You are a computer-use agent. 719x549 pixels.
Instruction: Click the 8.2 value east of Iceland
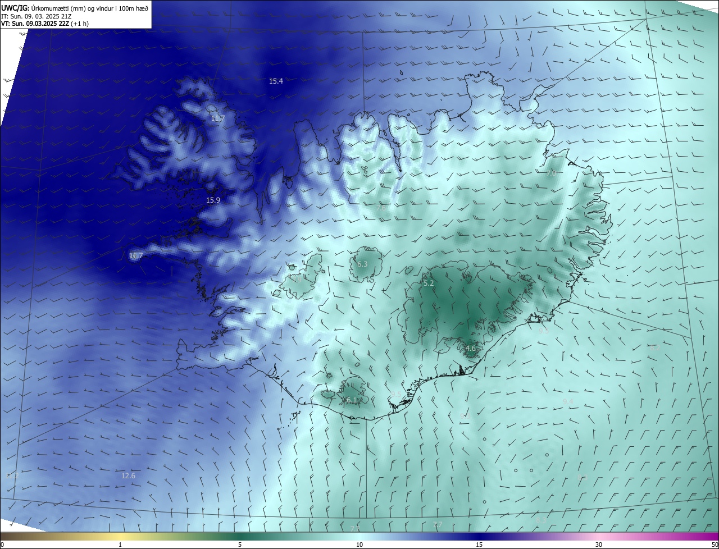pos(655,347)
